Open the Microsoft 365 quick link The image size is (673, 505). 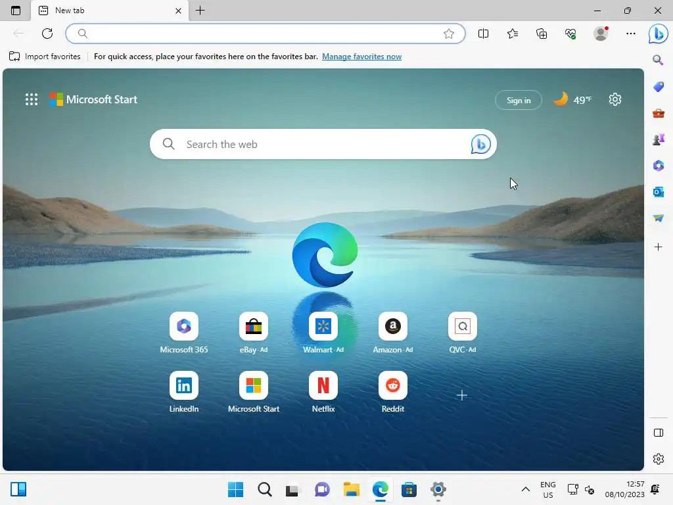(184, 333)
